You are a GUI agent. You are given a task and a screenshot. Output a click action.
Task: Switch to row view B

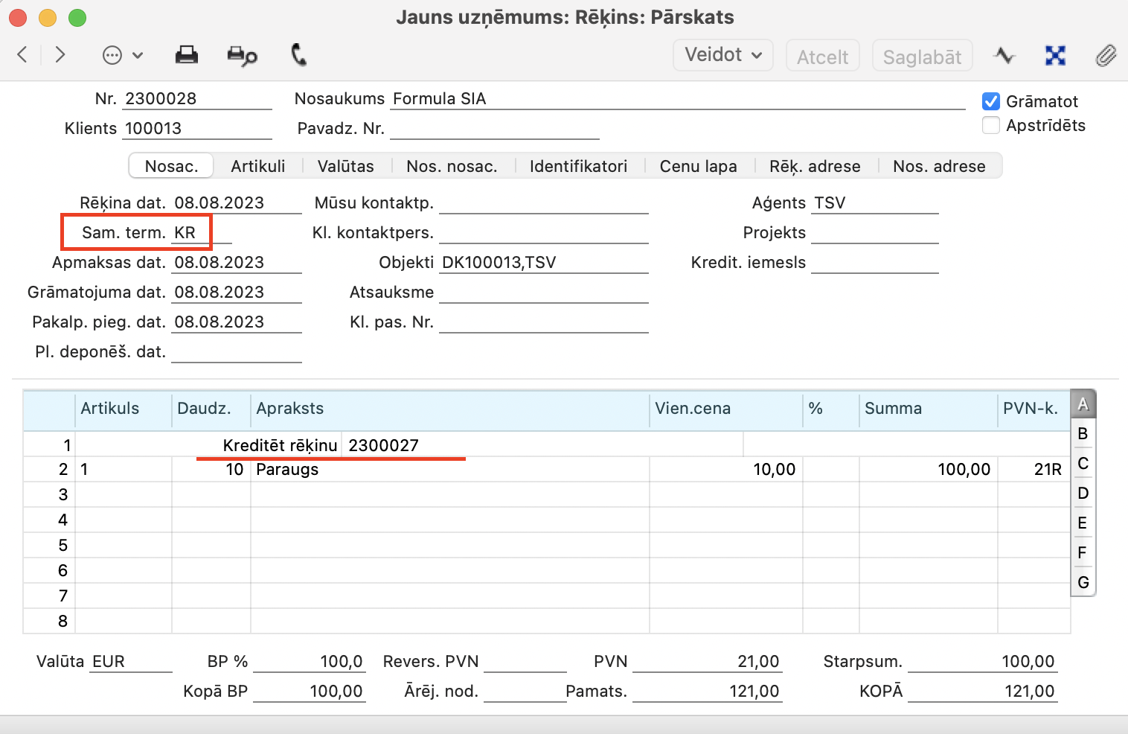(1083, 433)
